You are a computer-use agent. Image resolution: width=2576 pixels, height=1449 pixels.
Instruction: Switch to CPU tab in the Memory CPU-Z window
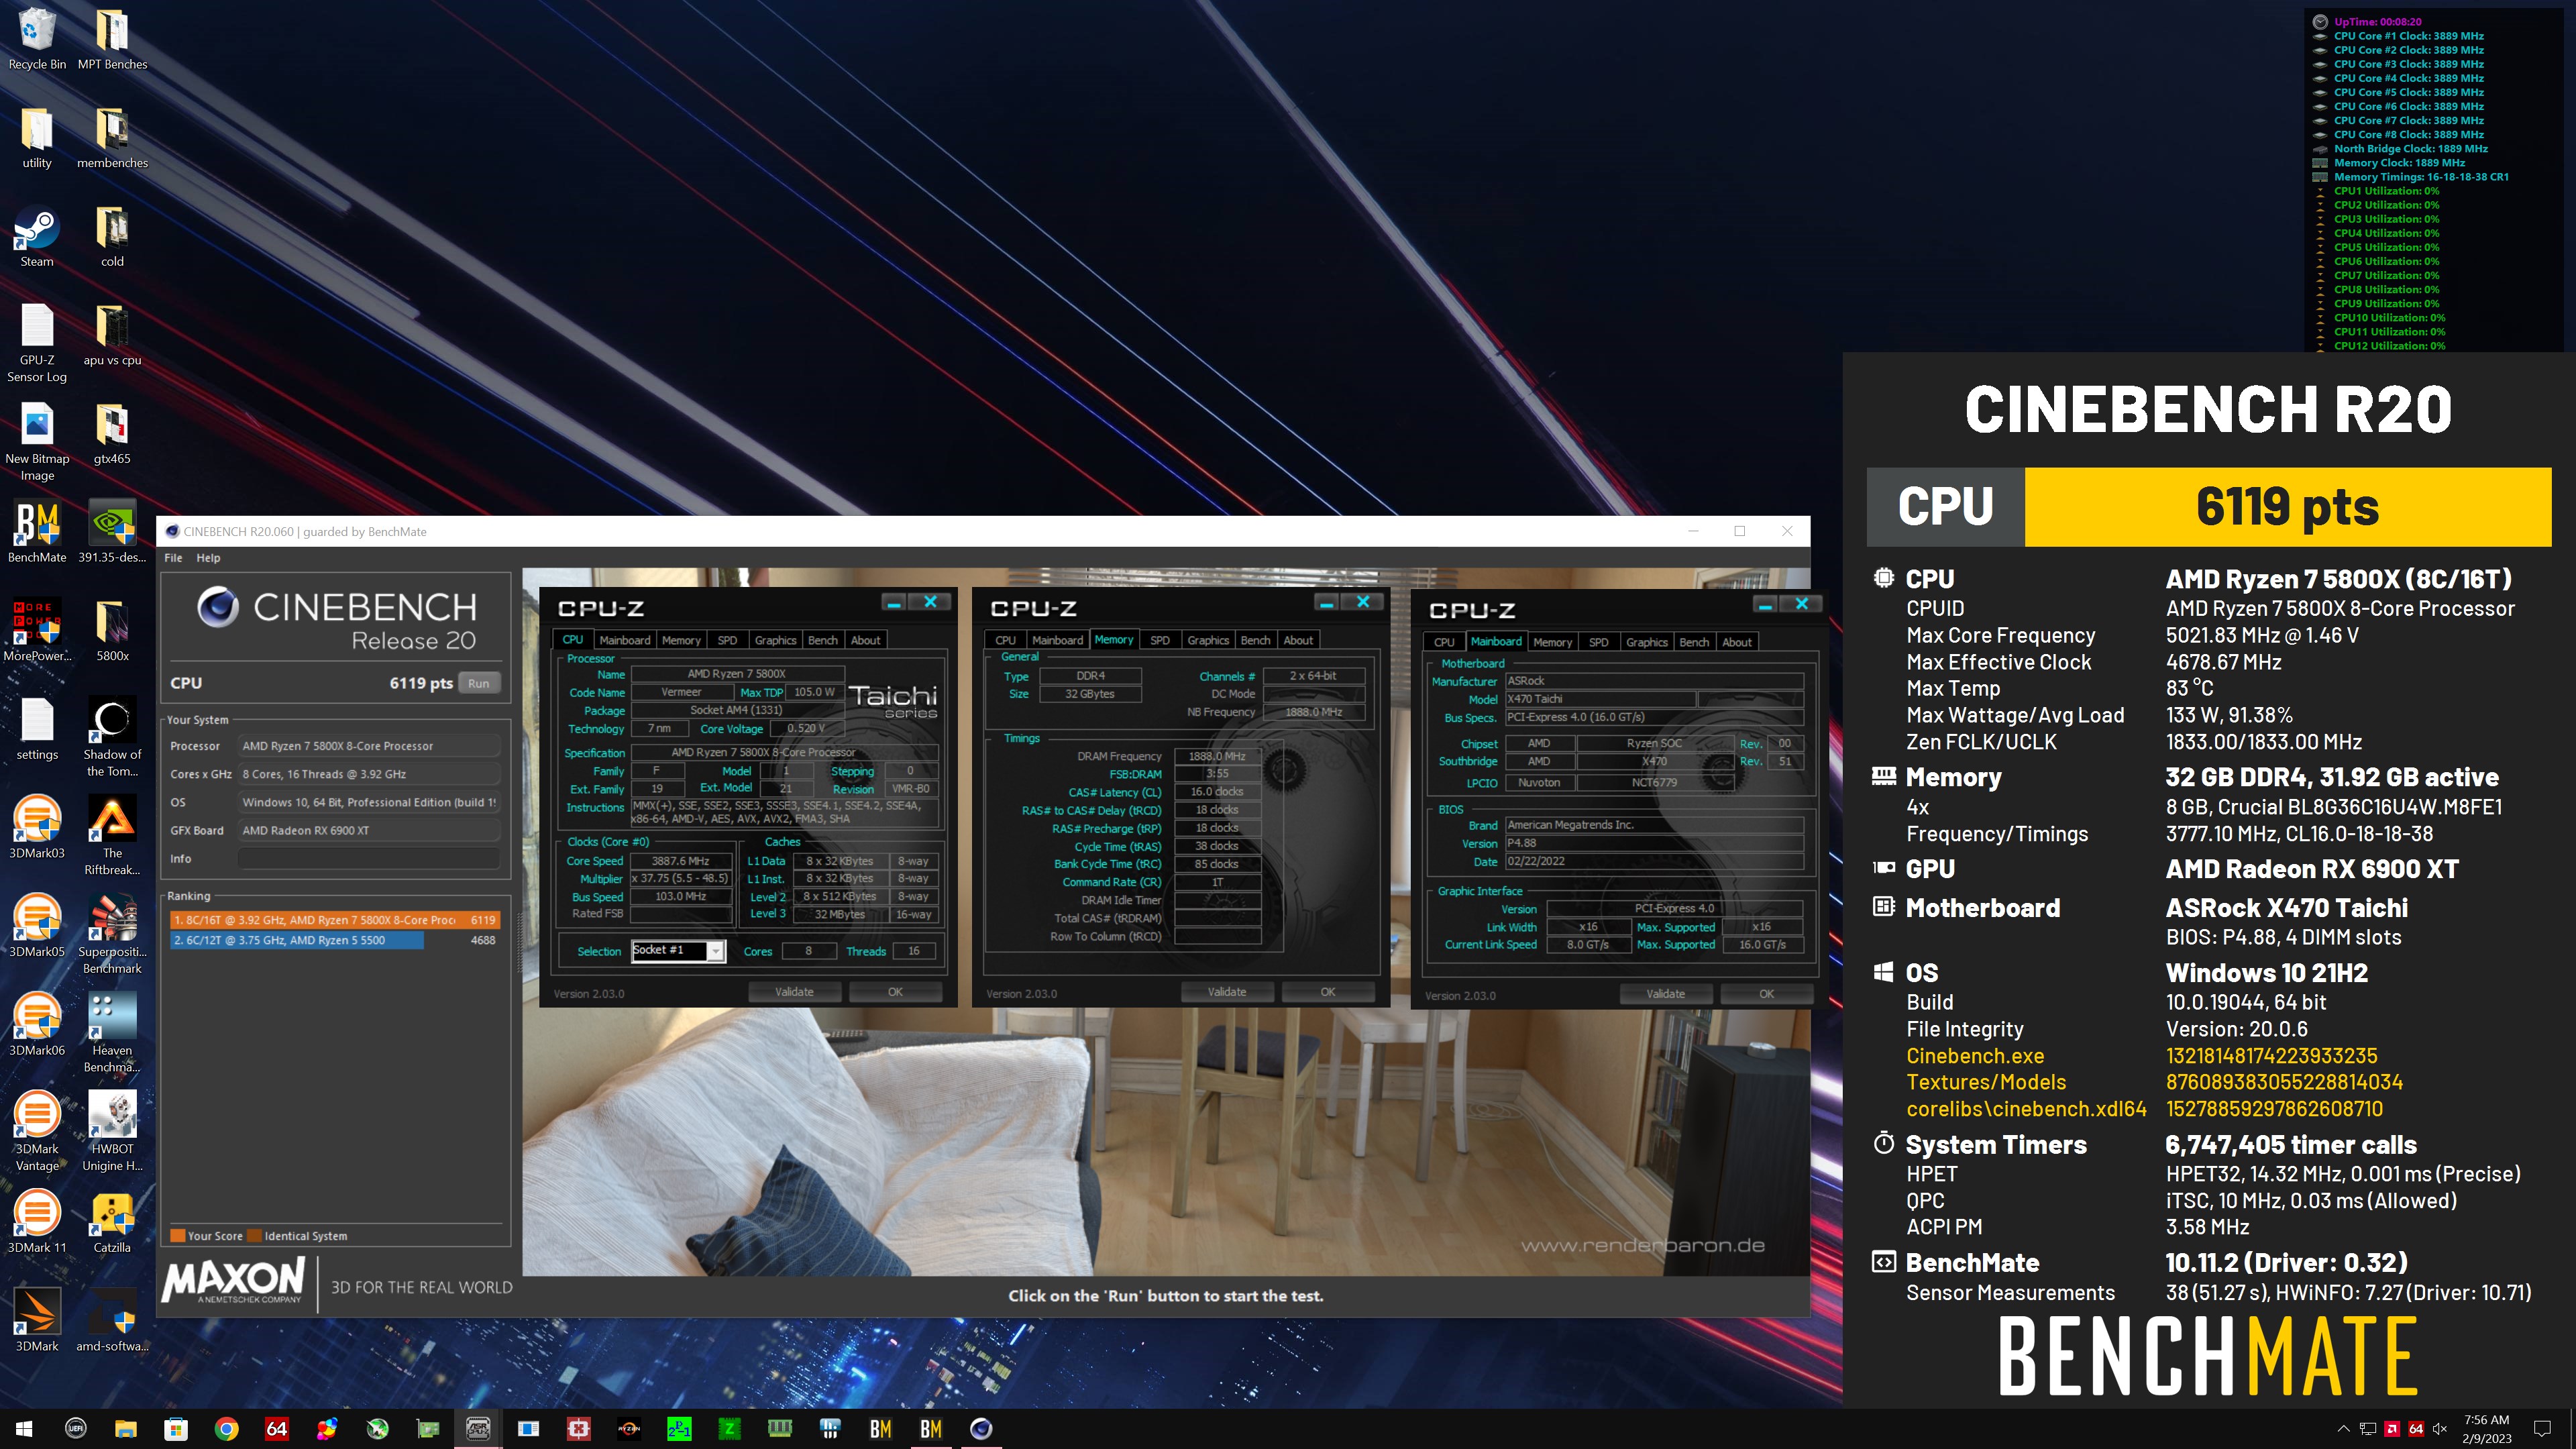1006,640
